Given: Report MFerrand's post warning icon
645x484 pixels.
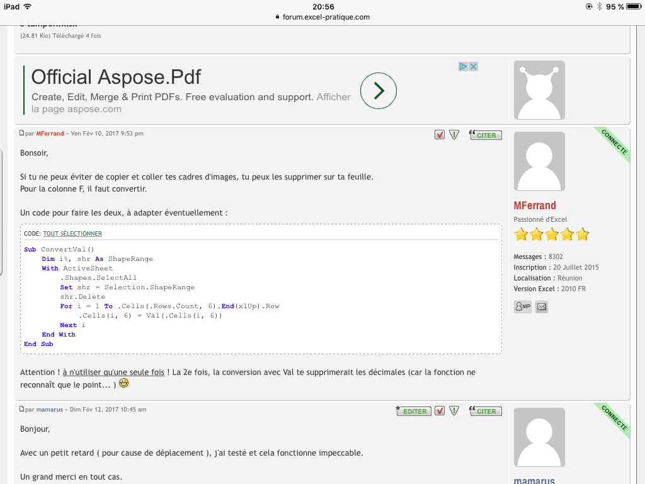Looking at the screenshot, I should [454, 135].
